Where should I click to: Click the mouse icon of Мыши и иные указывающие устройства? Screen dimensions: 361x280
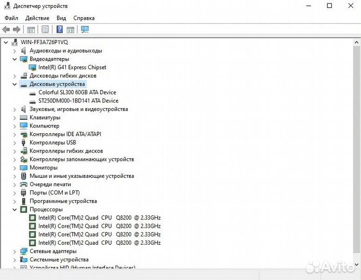pos(23,176)
